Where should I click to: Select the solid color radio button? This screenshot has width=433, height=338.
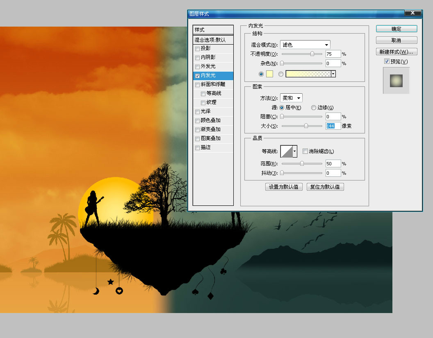[261, 74]
